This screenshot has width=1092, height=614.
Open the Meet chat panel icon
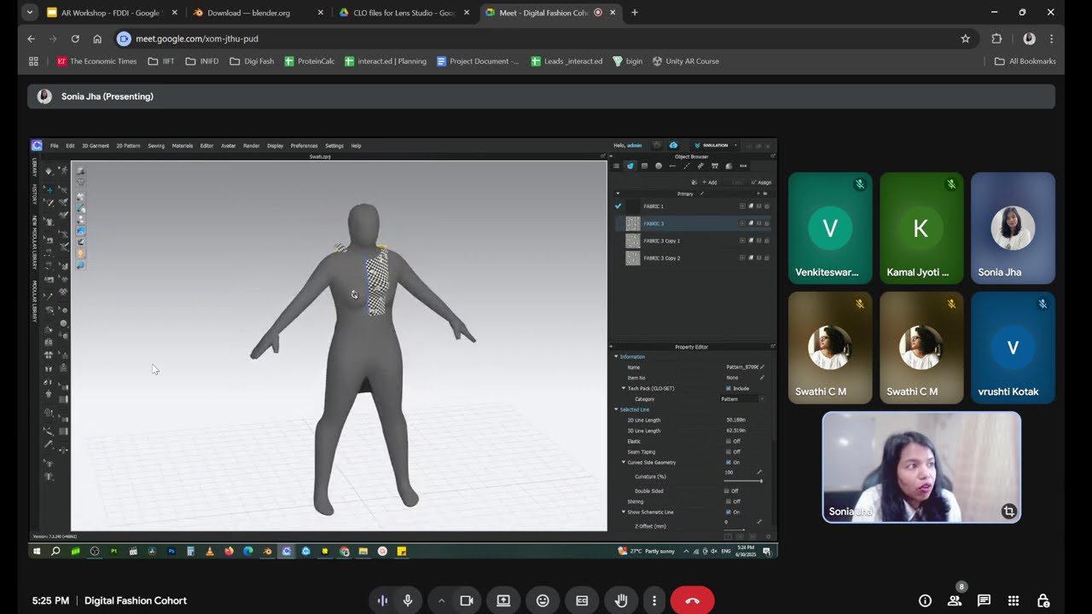984,600
